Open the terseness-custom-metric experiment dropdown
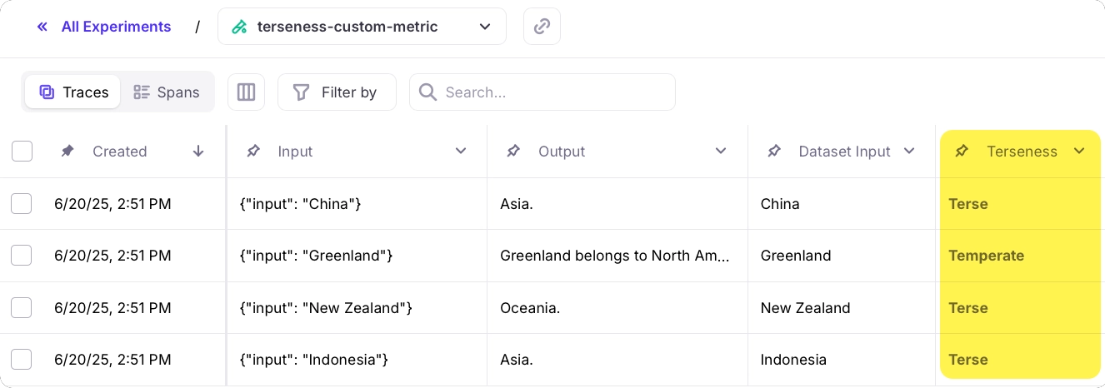 pyautogui.click(x=362, y=27)
